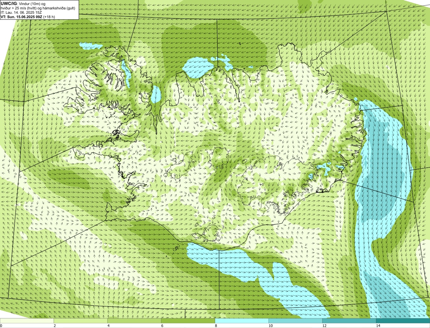This screenshot has height=328, width=430.
Task: Click the valid time "VT: Sun. 15.06.2025 09Z"
Action: [21, 17]
